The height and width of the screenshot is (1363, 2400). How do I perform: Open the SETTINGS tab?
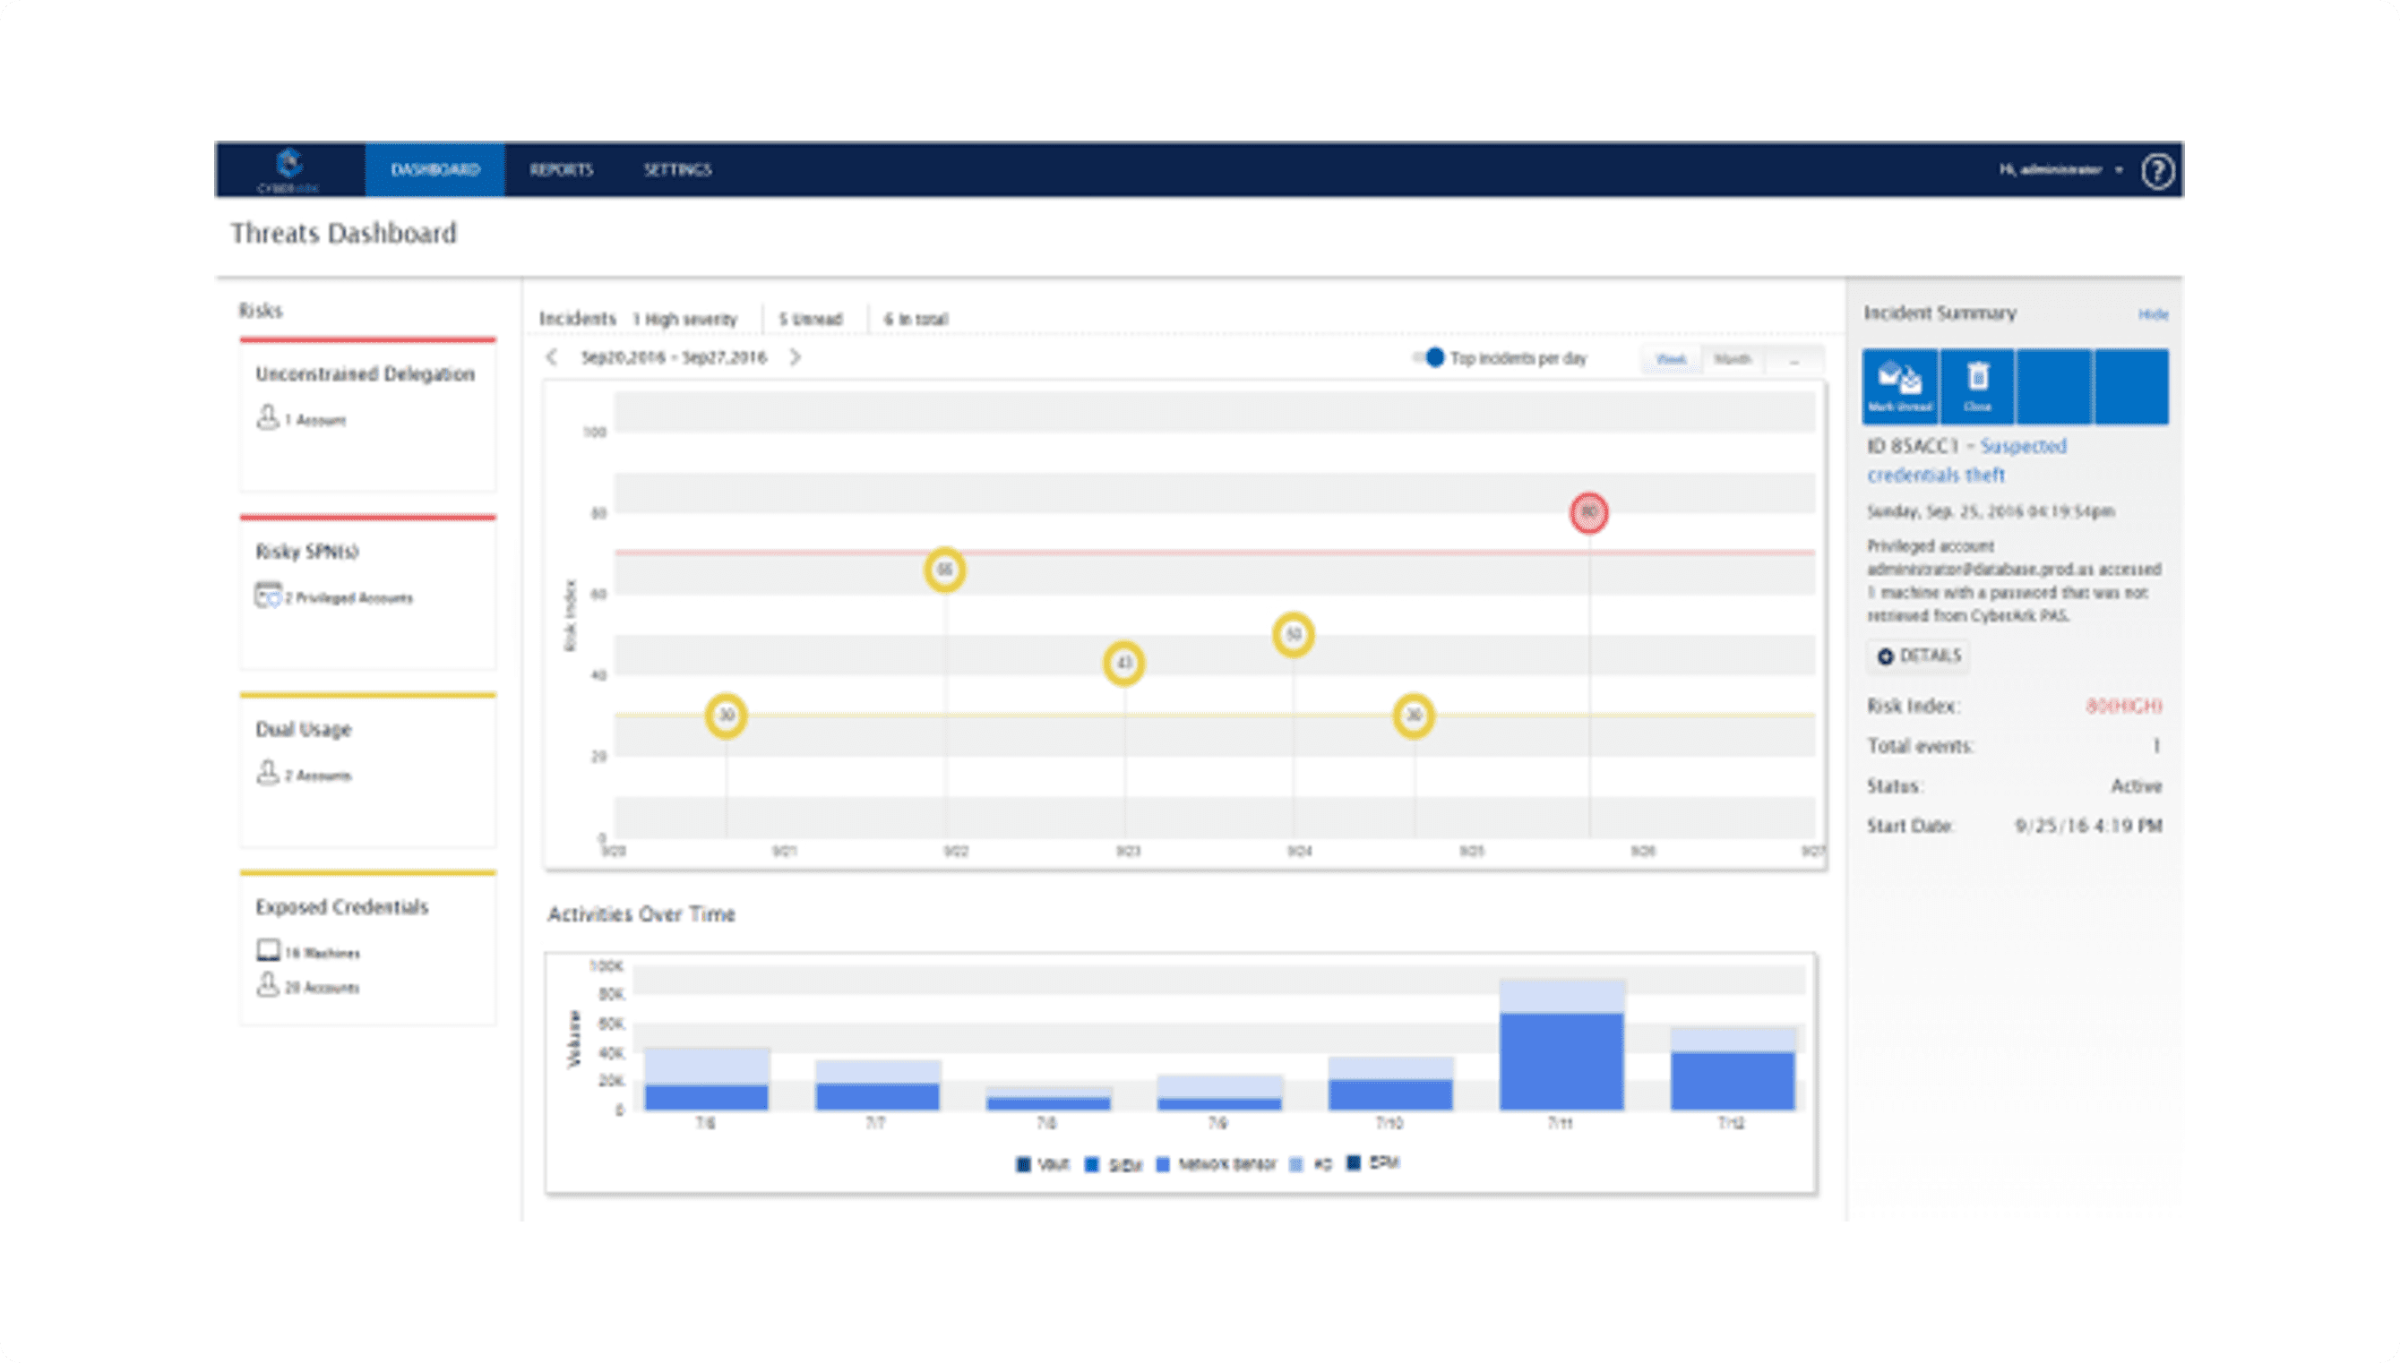[677, 169]
